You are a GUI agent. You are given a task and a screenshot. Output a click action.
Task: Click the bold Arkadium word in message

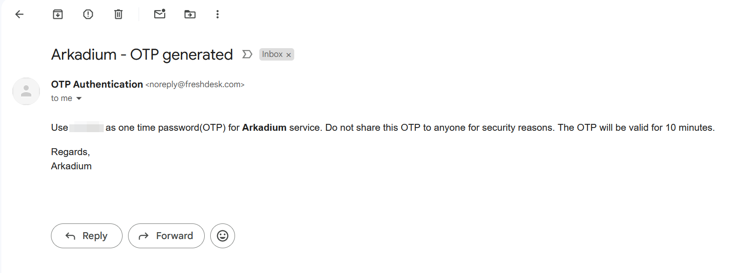pos(264,128)
